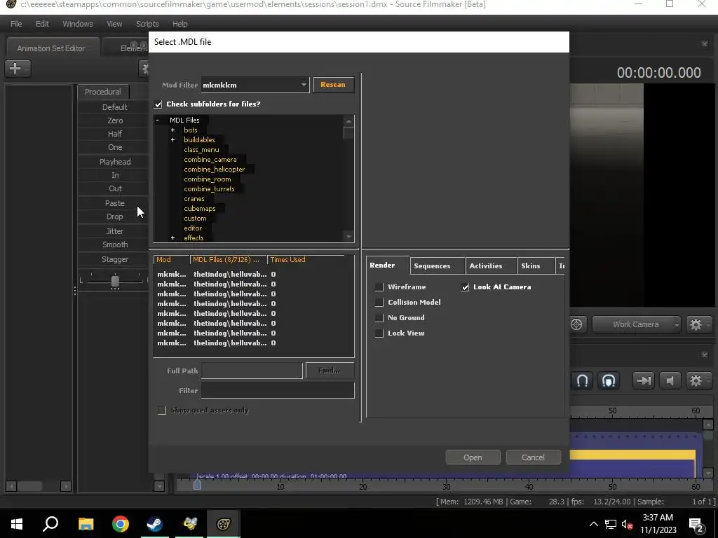Mute audio with the timeline speaker icon
This screenshot has height=538, width=718.
[670, 380]
